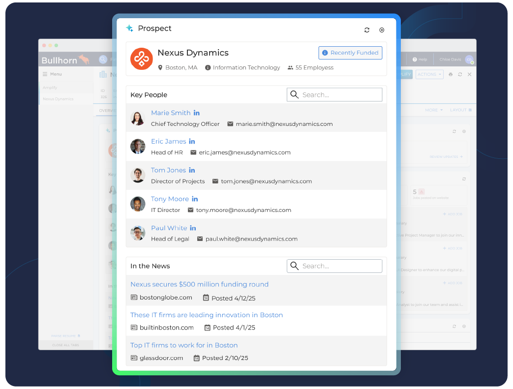Open Tom Jones's LinkedIn icon
Screen dimensions: 513x389
[x=192, y=170]
